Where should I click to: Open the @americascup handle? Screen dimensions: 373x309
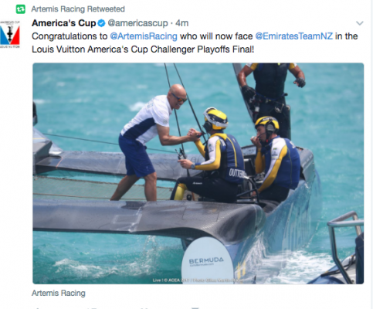(x=137, y=23)
